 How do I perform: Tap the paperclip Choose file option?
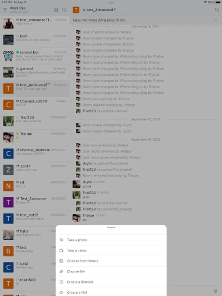[x=111, y=271]
